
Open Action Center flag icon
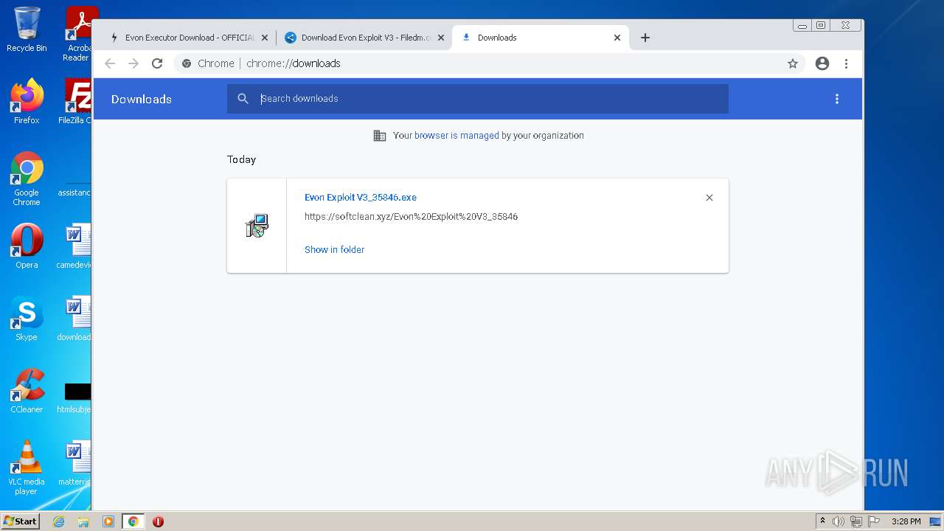pos(874,521)
